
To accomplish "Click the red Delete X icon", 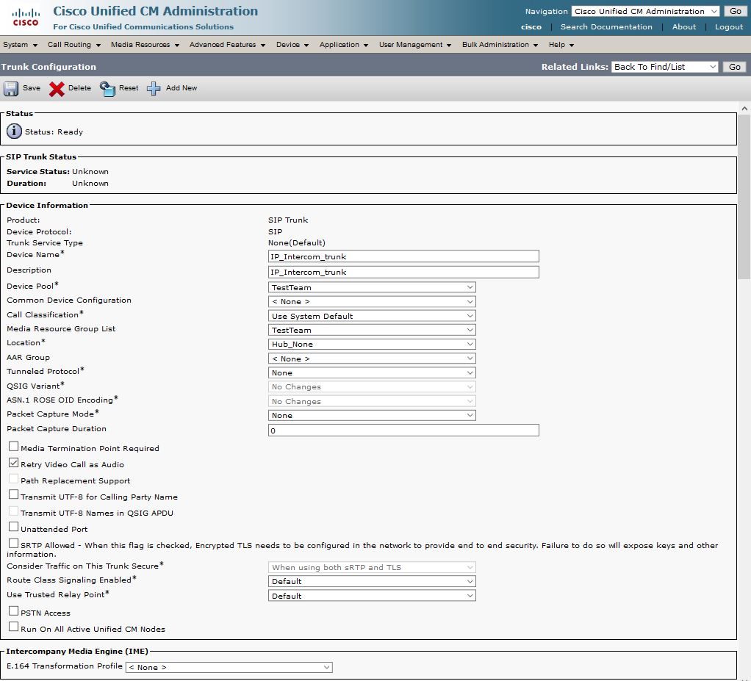I will coord(57,89).
